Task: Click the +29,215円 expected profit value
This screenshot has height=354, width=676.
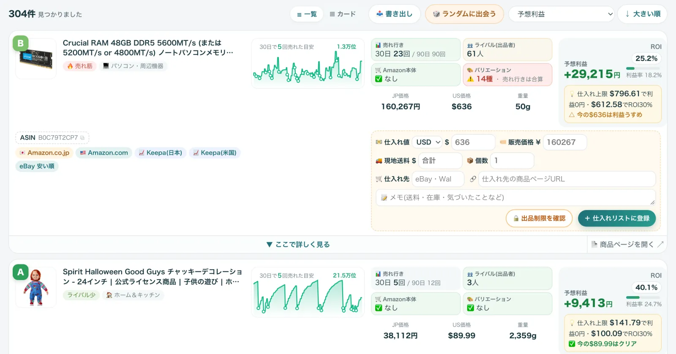Action: click(x=592, y=74)
